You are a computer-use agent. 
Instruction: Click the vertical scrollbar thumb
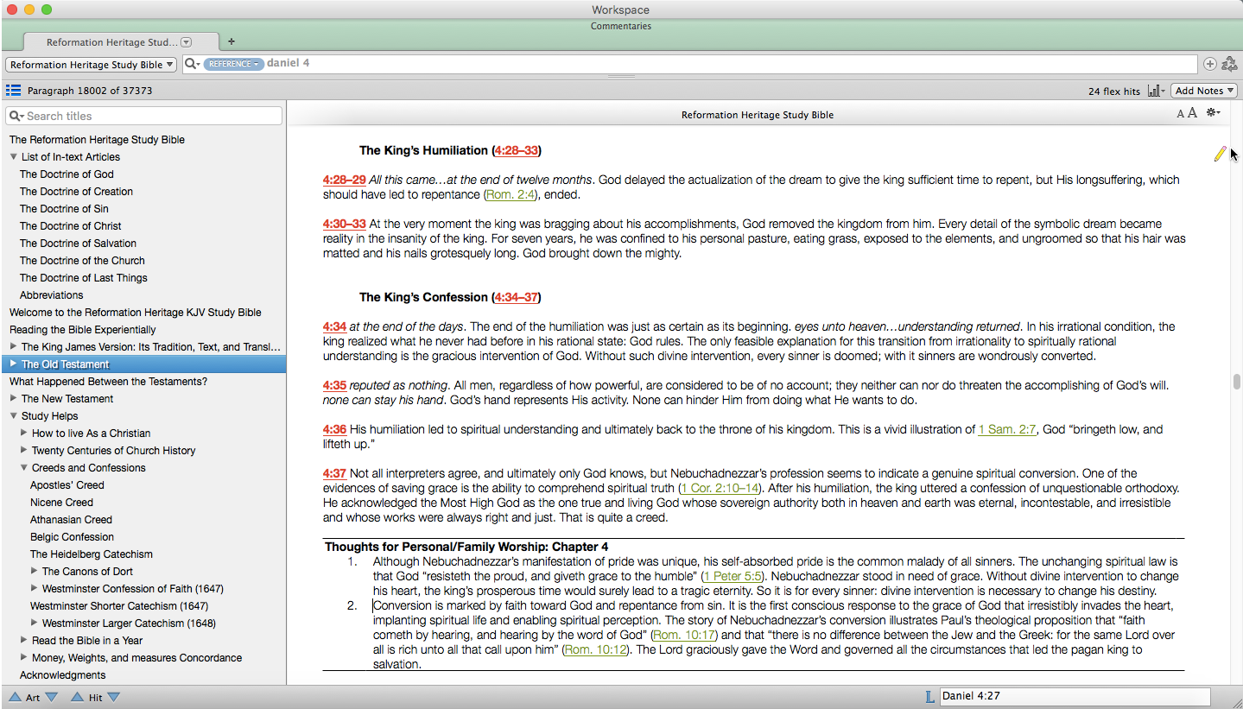[1236, 382]
